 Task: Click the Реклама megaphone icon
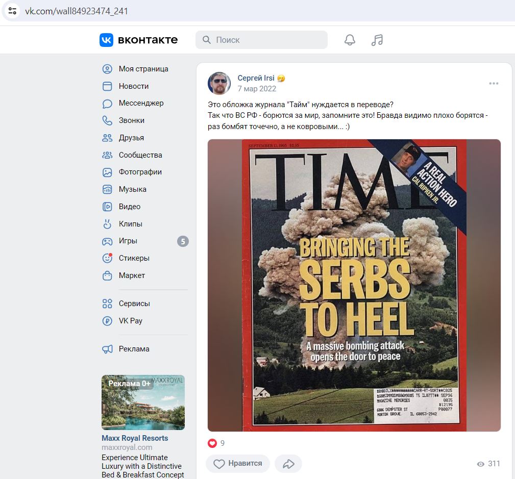(x=107, y=349)
